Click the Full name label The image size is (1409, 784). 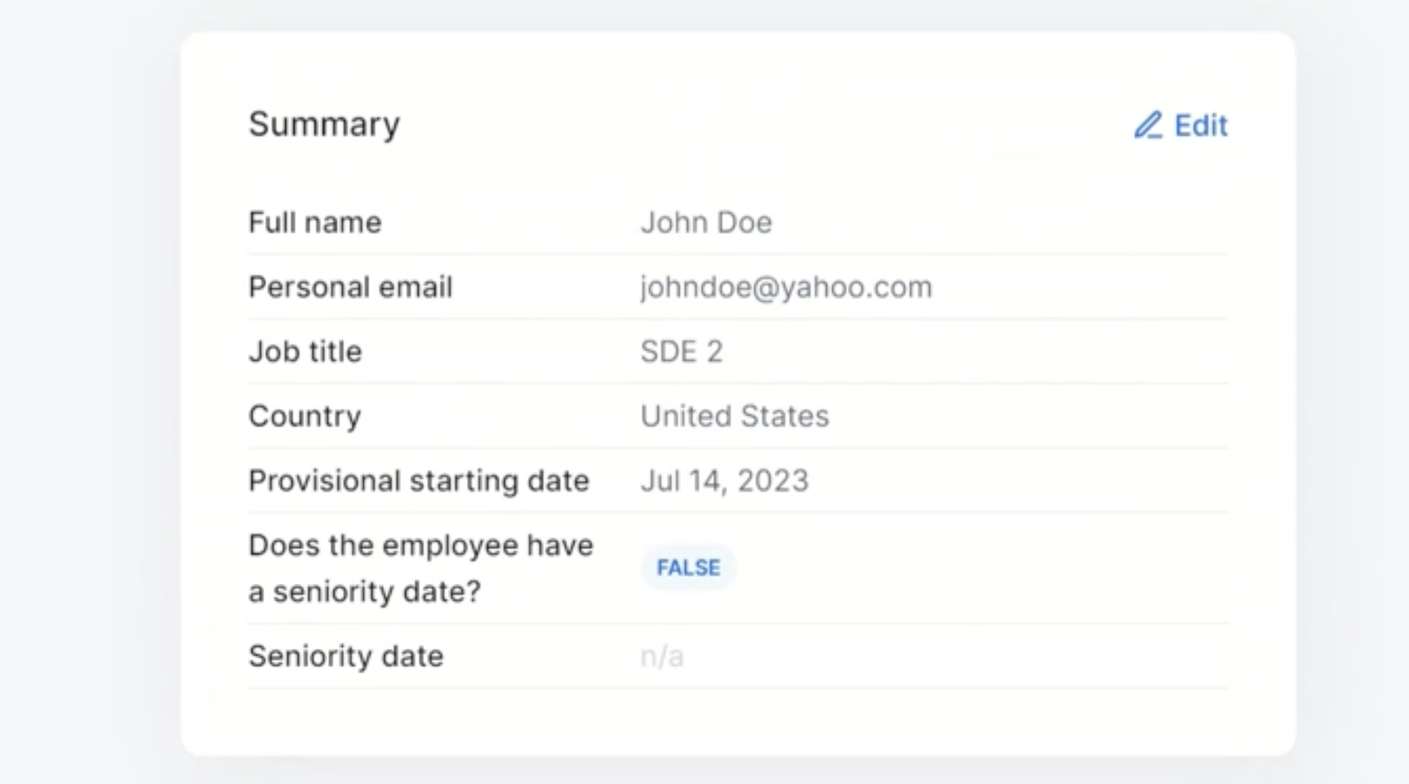tap(315, 222)
